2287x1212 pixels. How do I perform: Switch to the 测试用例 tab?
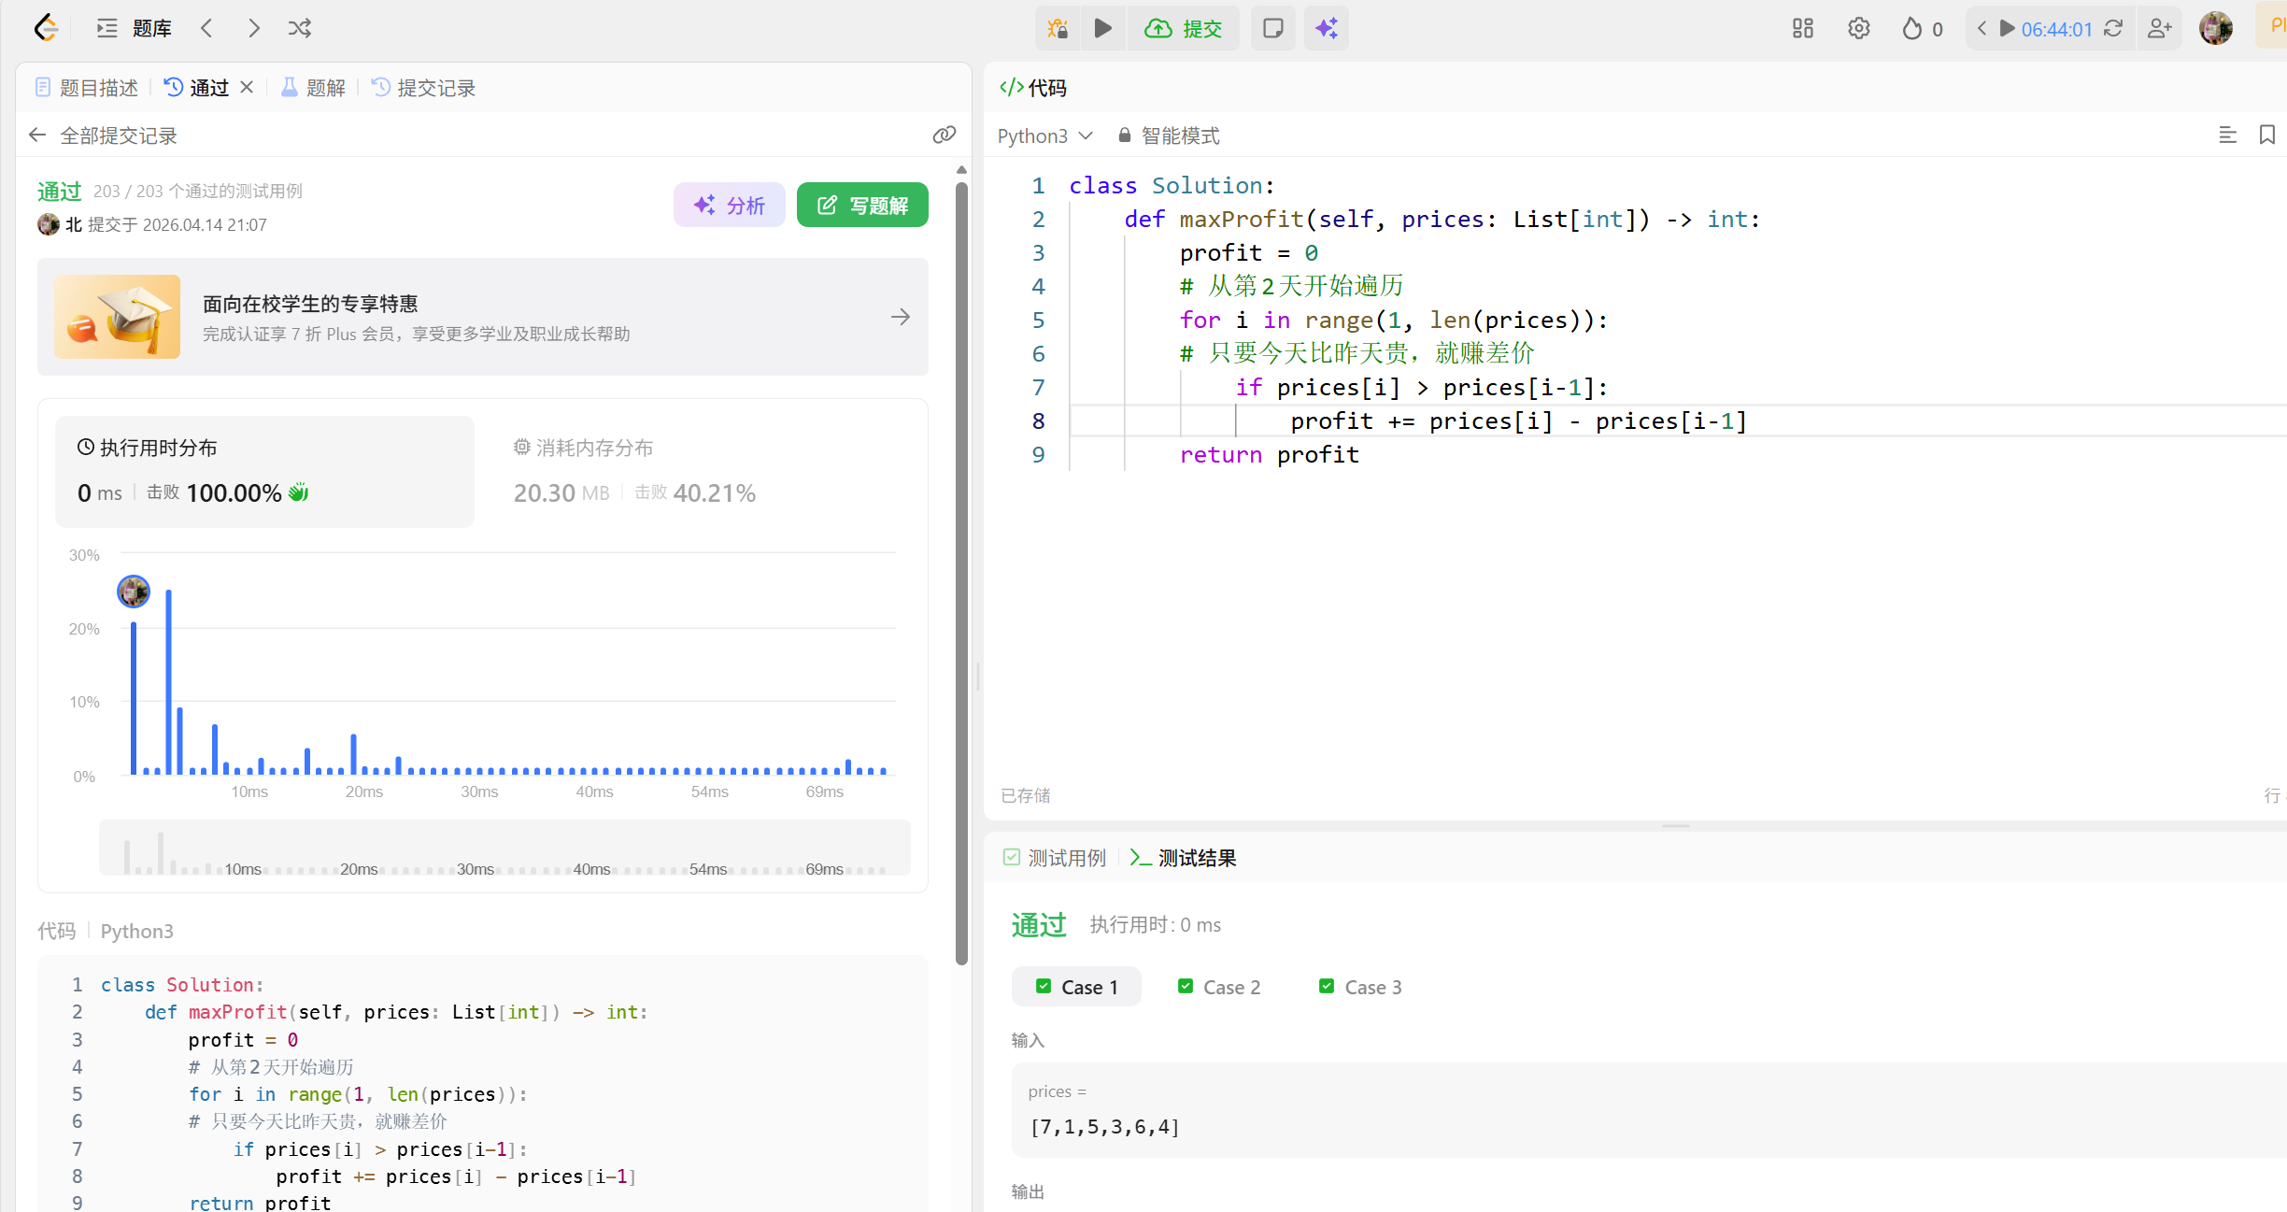1055,858
